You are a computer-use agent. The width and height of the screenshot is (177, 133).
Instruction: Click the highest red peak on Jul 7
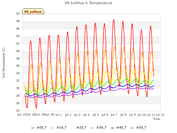coord(114,20)
